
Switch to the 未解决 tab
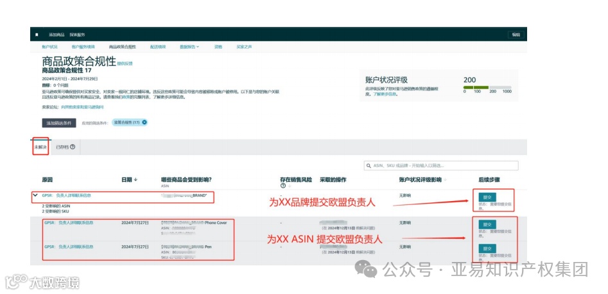[x=40, y=147]
